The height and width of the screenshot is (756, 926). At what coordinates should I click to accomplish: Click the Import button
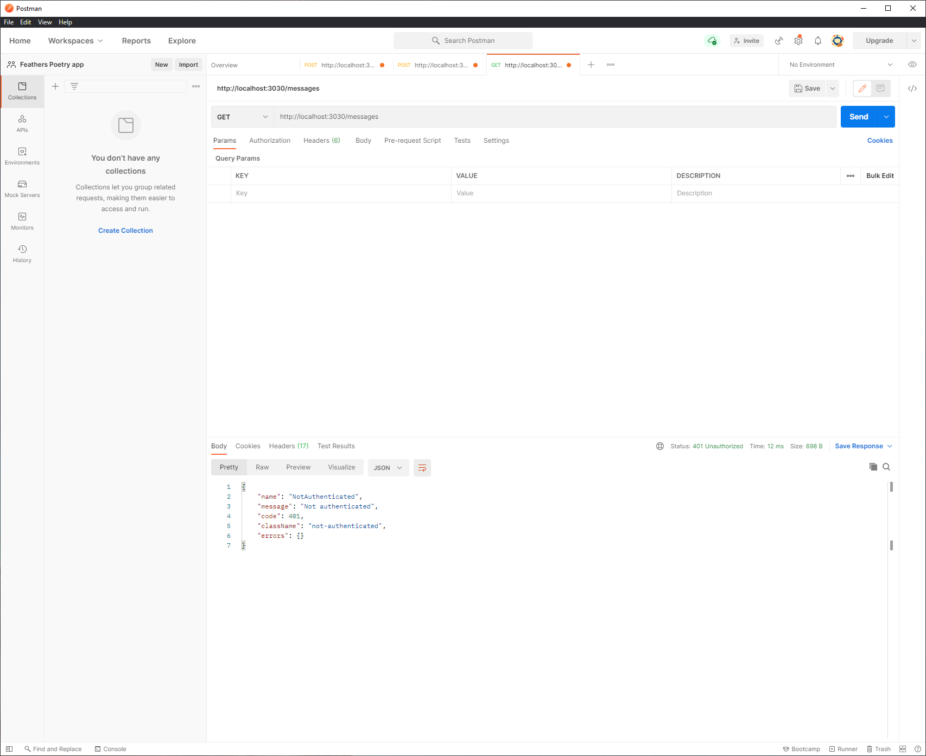pos(188,65)
